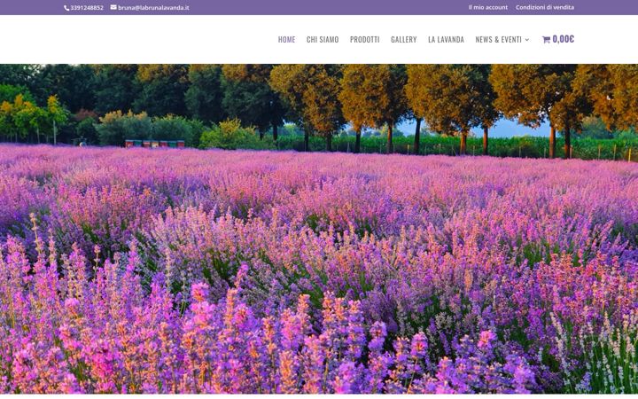Click the envelope icon before the email address
The image size is (638, 399).
click(x=113, y=7)
